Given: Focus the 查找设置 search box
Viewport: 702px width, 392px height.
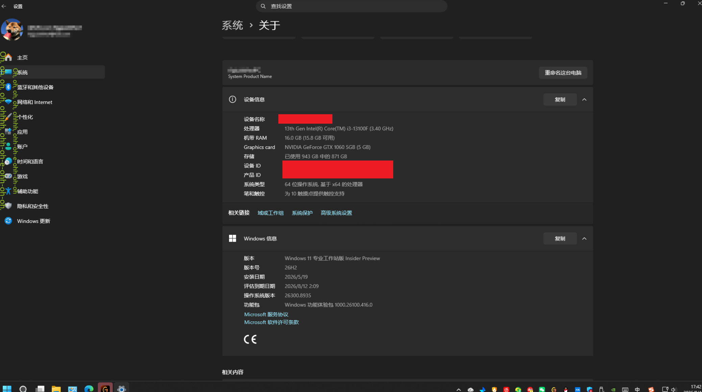Looking at the screenshot, I should pos(351,6).
